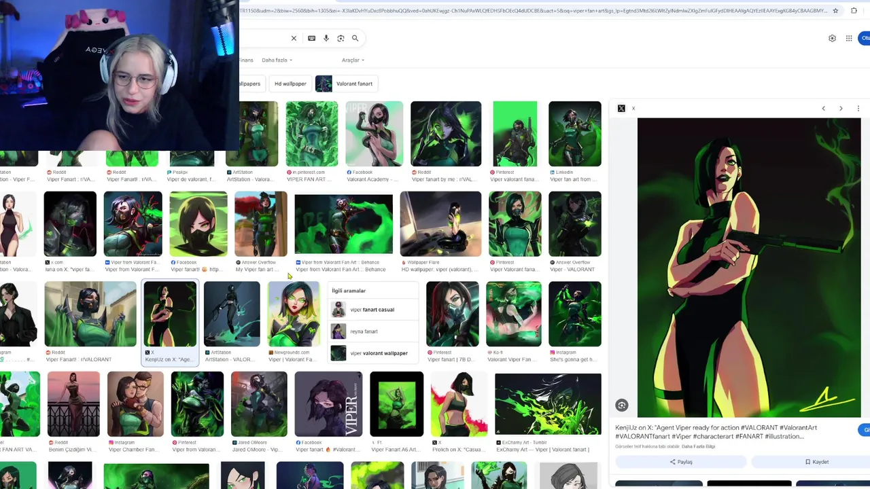
Task: Open the Google apps grid icon
Action: 849,38
